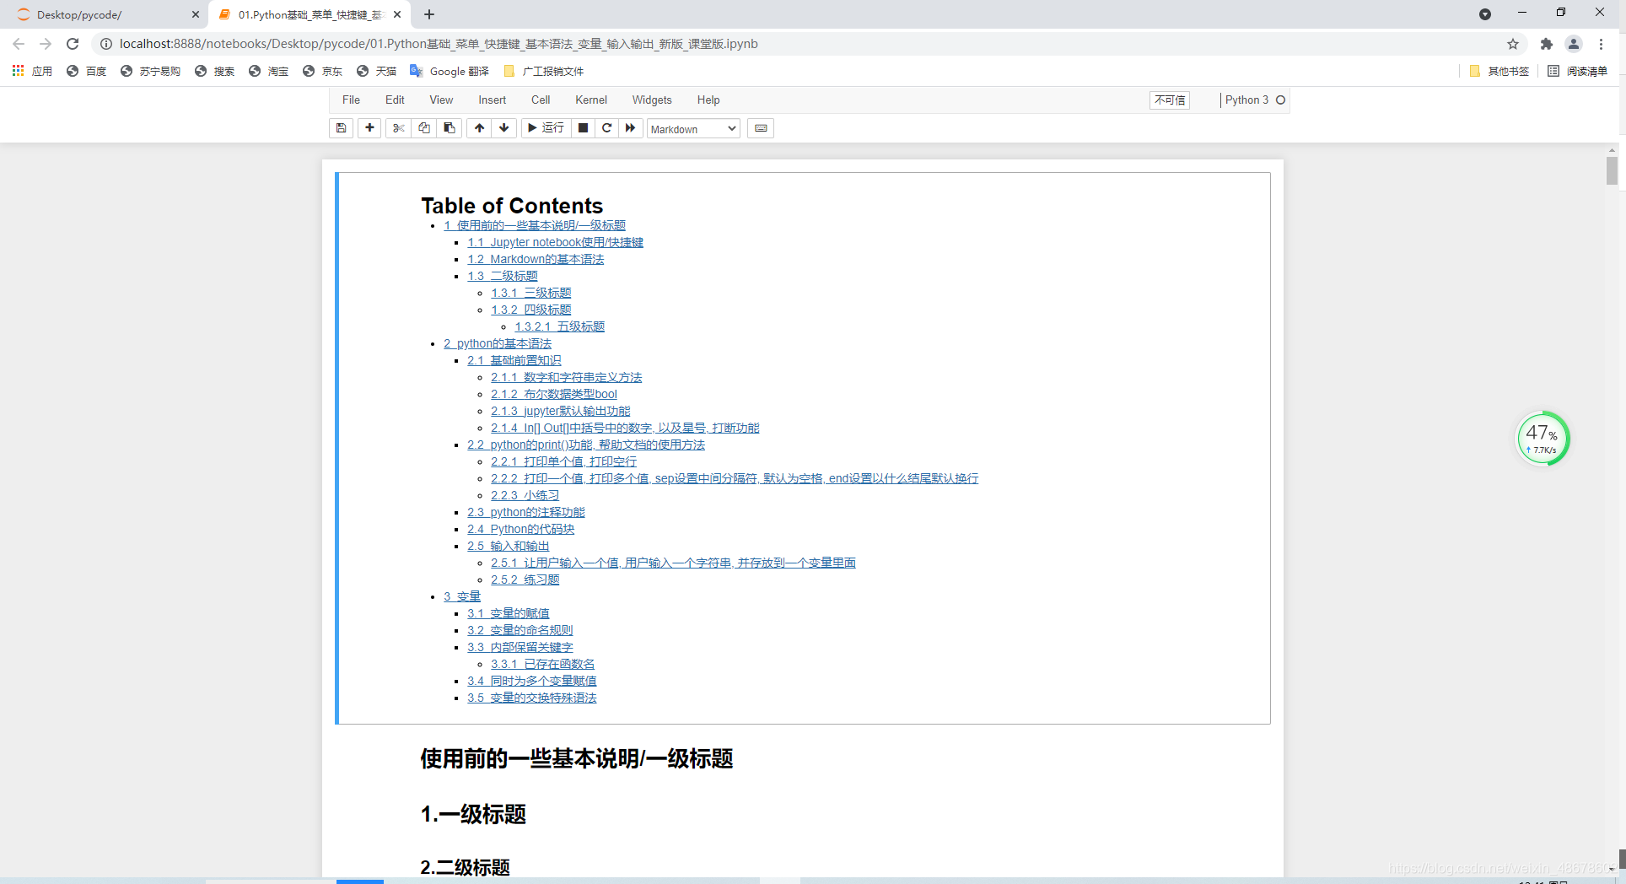Image resolution: width=1626 pixels, height=884 pixels.
Task: Open the 天猫 bookmark
Action: 376,71
